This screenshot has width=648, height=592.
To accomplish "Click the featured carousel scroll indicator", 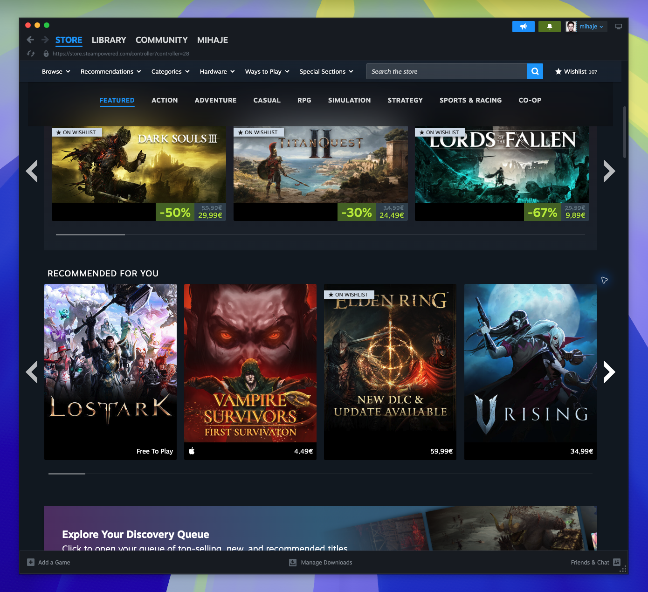I will [x=90, y=234].
